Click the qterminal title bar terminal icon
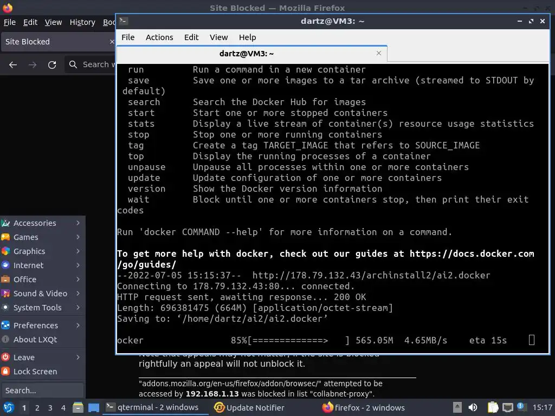The height and width of the screenshot is (416, 555). click(x=123, y=21)
